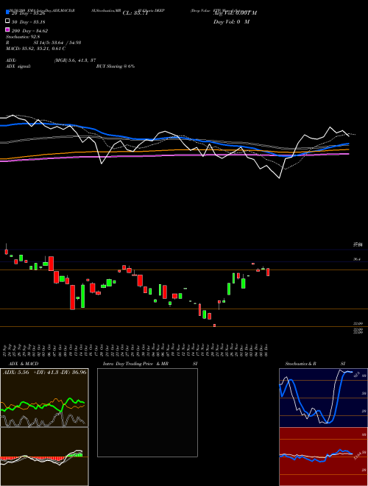Click the blue stochastics chart
This screenshot has width=368, height=486.
[323, 398]
